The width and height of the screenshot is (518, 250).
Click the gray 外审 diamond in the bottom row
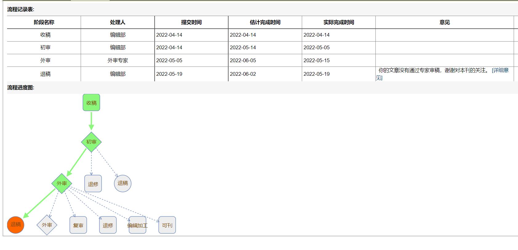(x=47, y=225)
